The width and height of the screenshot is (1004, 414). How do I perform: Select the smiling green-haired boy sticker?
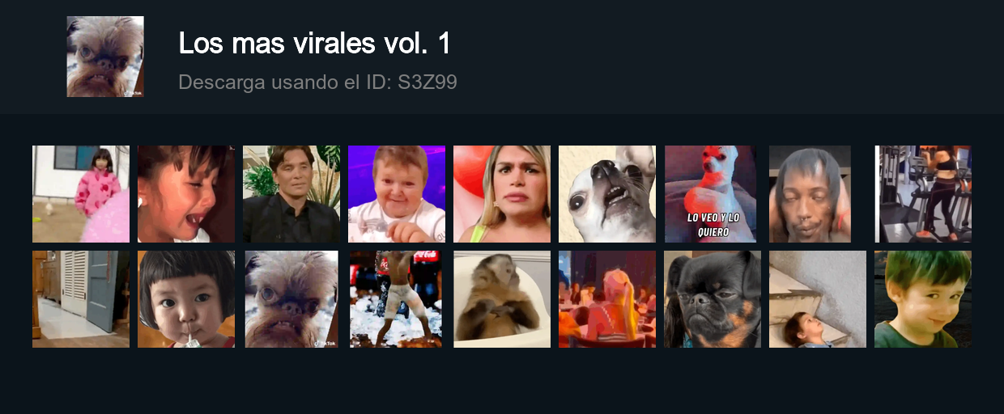click(x=923, y=299)
